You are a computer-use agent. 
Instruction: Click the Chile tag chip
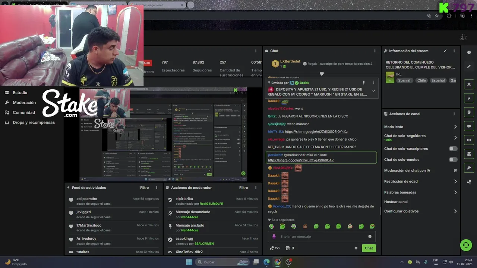pos(421,80)
